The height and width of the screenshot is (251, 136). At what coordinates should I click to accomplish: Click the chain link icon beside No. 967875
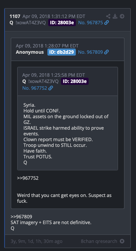107,23
